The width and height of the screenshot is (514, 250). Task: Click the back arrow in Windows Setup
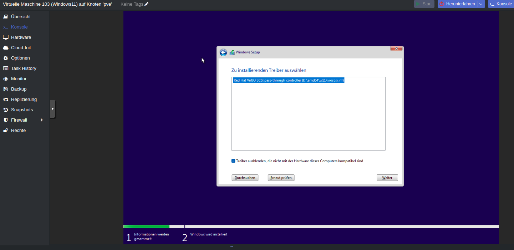[x=223, y=52]
